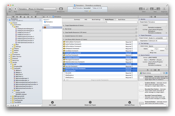This screenshot has height=116, width=175.
Task: Click the Add Target icon
Action: tap(52, 102)
